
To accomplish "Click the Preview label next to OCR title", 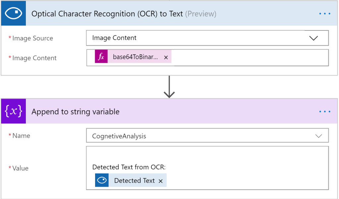I will pyautogui.click(x=201, y=14).
